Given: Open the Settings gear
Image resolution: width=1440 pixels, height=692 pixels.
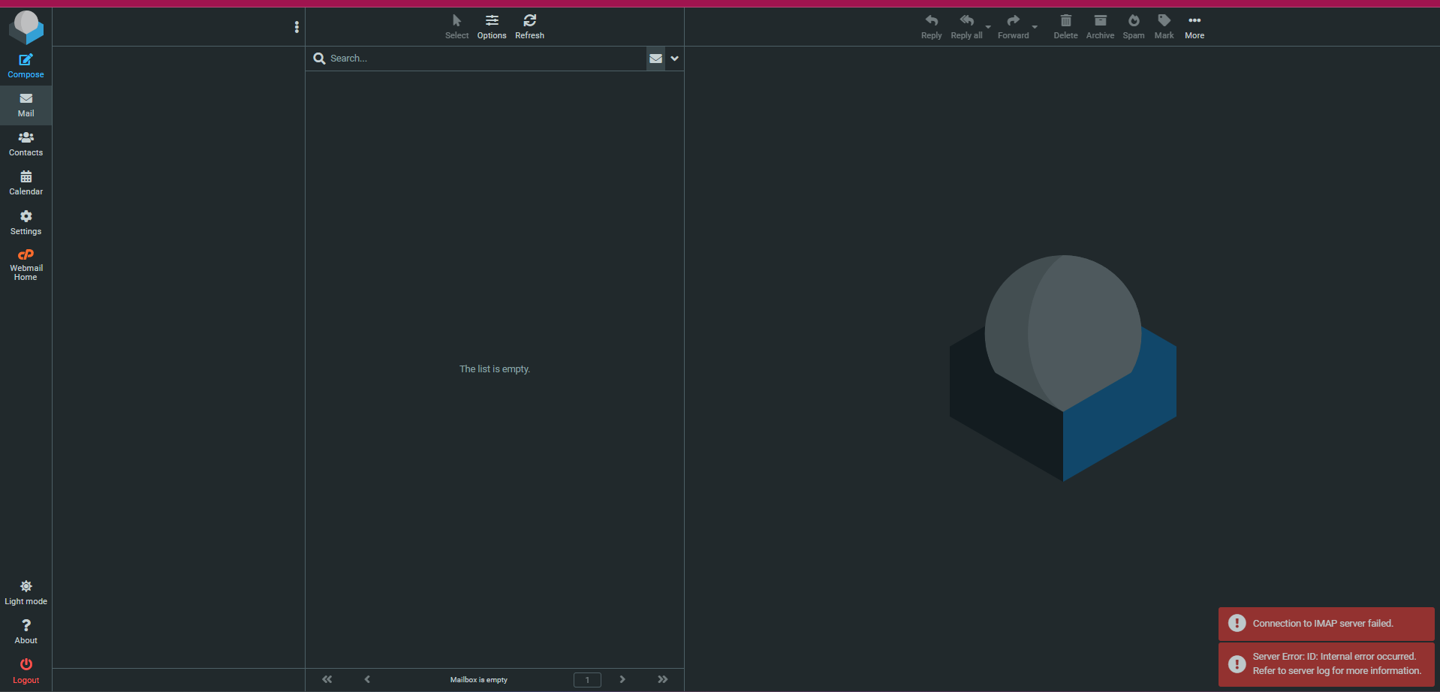Looking at the screenshot, I should [26, 222].
